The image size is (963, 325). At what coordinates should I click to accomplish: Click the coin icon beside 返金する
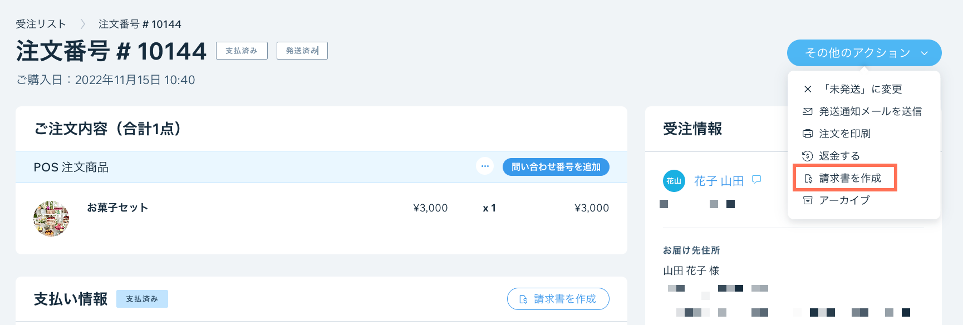pyautogui.click(x=808, y=156)
